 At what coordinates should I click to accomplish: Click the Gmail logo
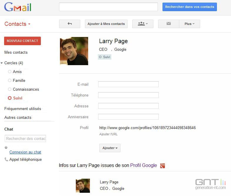[18, 7]
